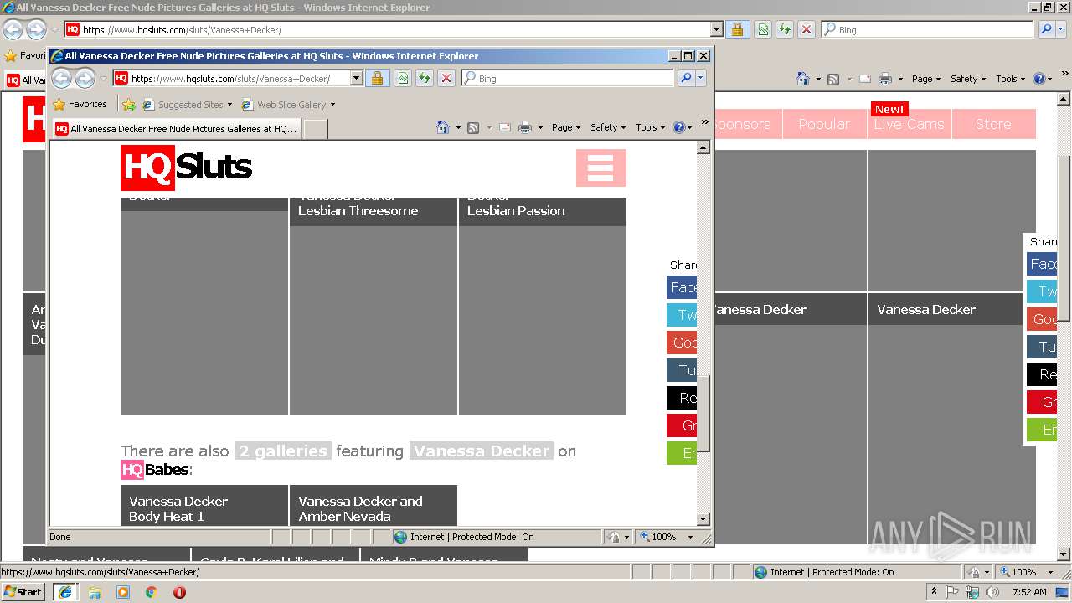Viewport: 1072px width, 603px height.
Task: Refresh the page in the front window
Action: pyautogui.click(x=425, y=78)
